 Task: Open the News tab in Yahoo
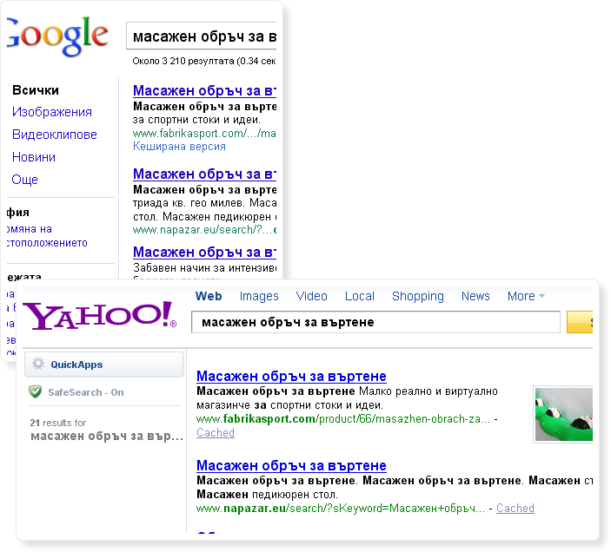[x=475, y=297]
